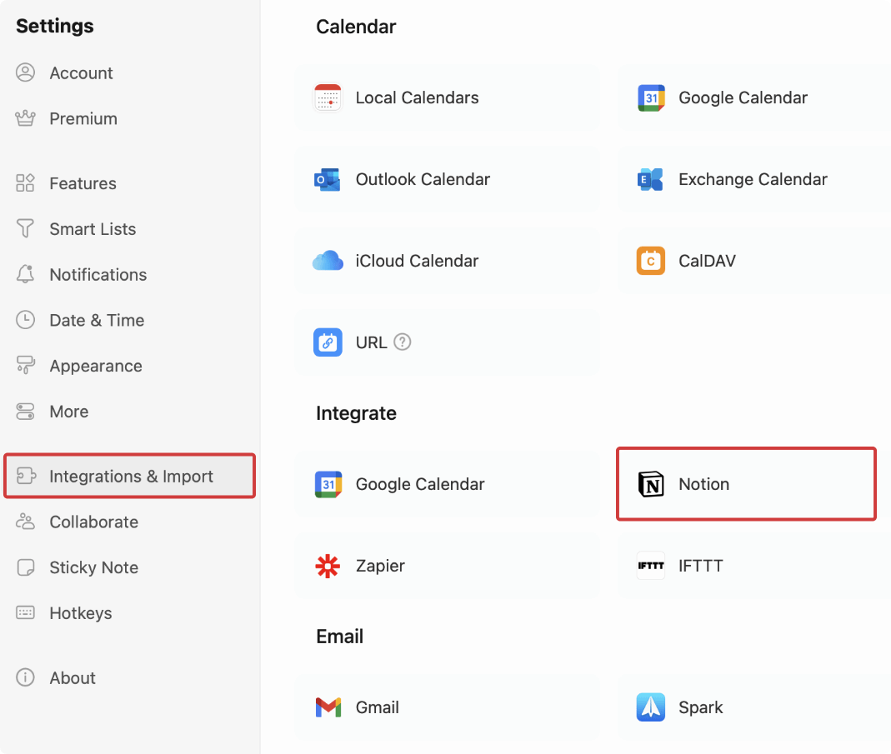Click the Local Calendars icon
This screenshot has height=754, width=891.
pyautogui.click(x=328, y=98)
